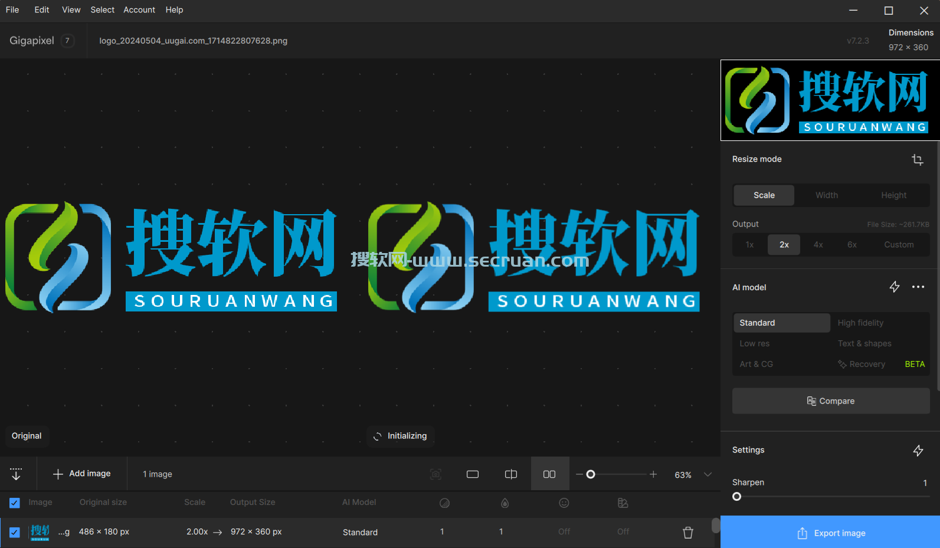The width and height of the screenshot is (940, 548).
Task: Open the Help menu
Action: pos(174,10)
